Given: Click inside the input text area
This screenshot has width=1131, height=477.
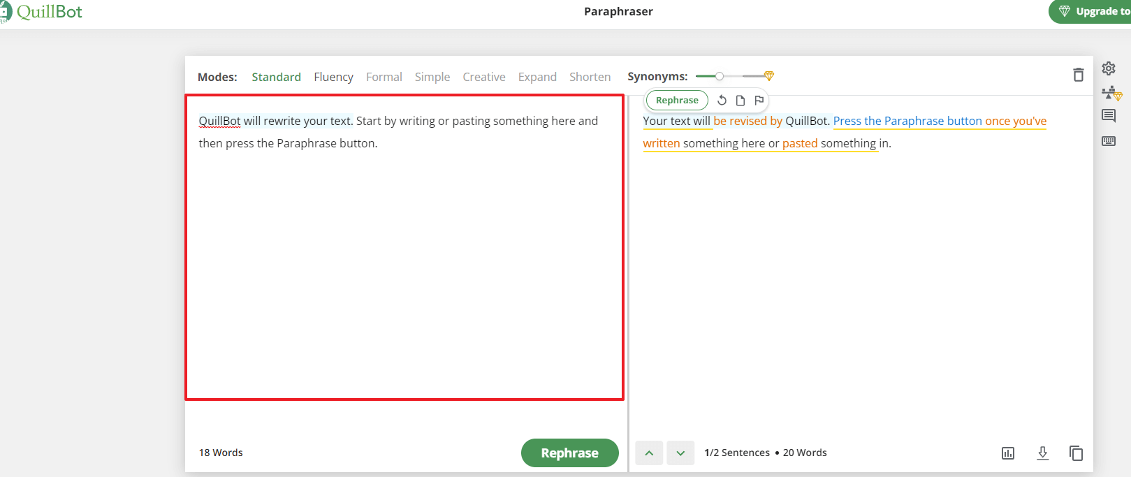Looking at the screenshot, I should click(404, 247).
